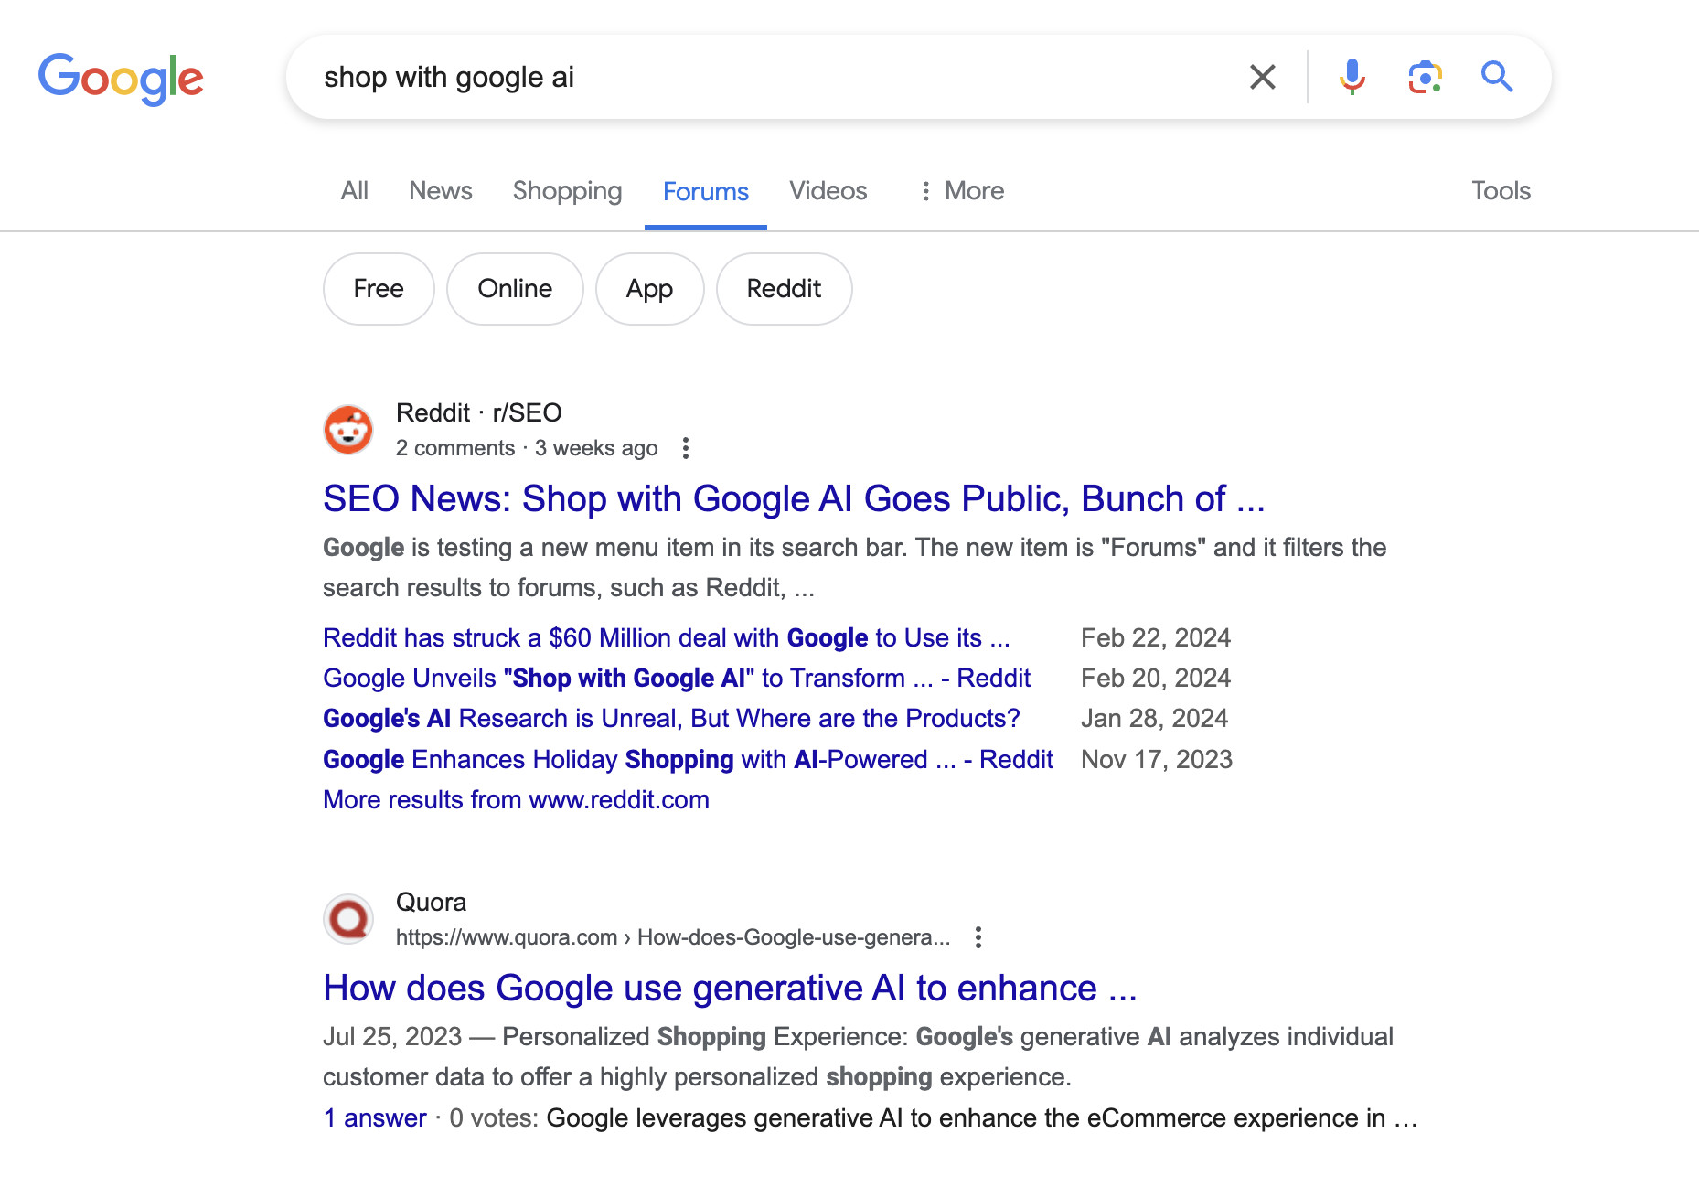Switch to the Shopping tab

(567, 190)
